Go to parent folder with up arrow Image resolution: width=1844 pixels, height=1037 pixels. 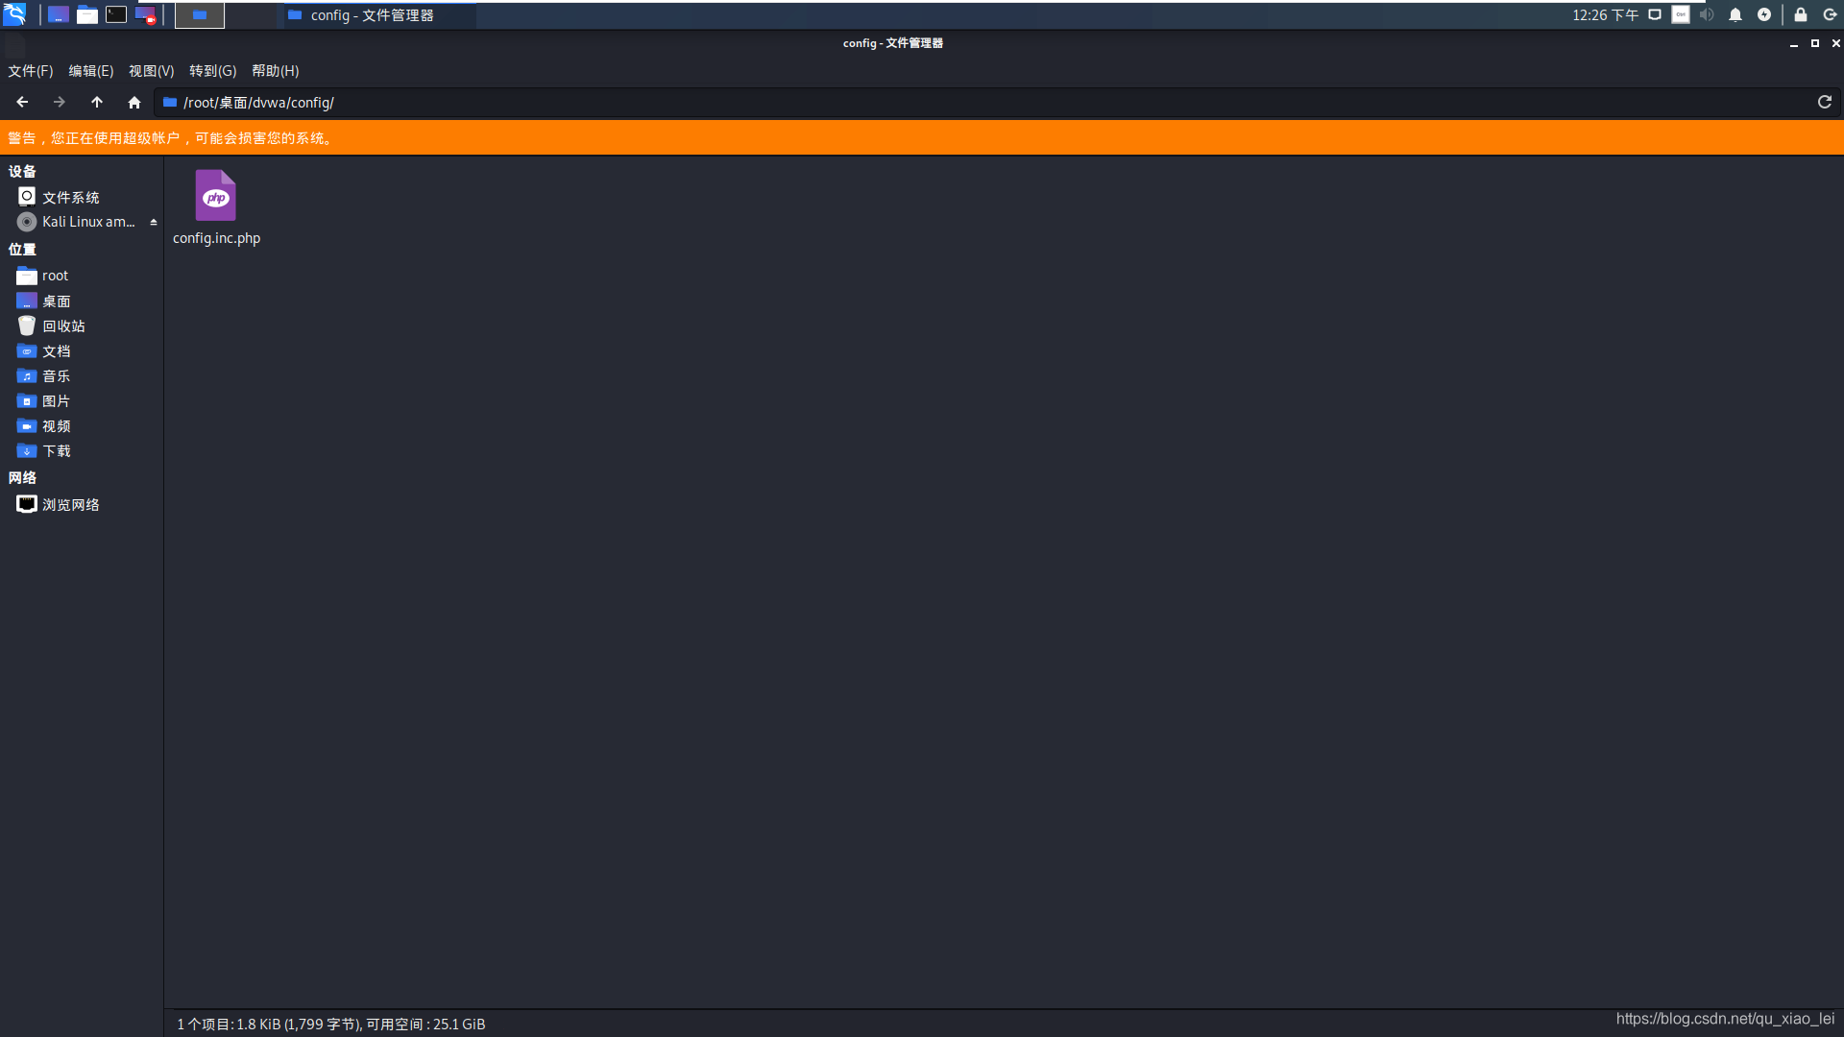[x=97, y=102]
